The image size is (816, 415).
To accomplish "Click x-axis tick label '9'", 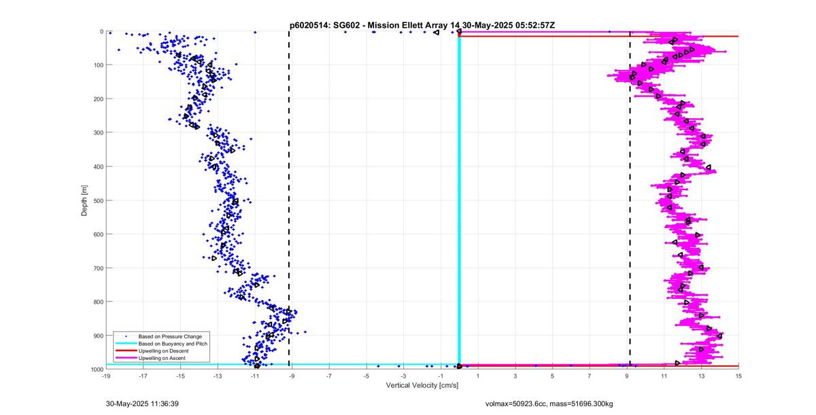I will (x=627, y=376).
